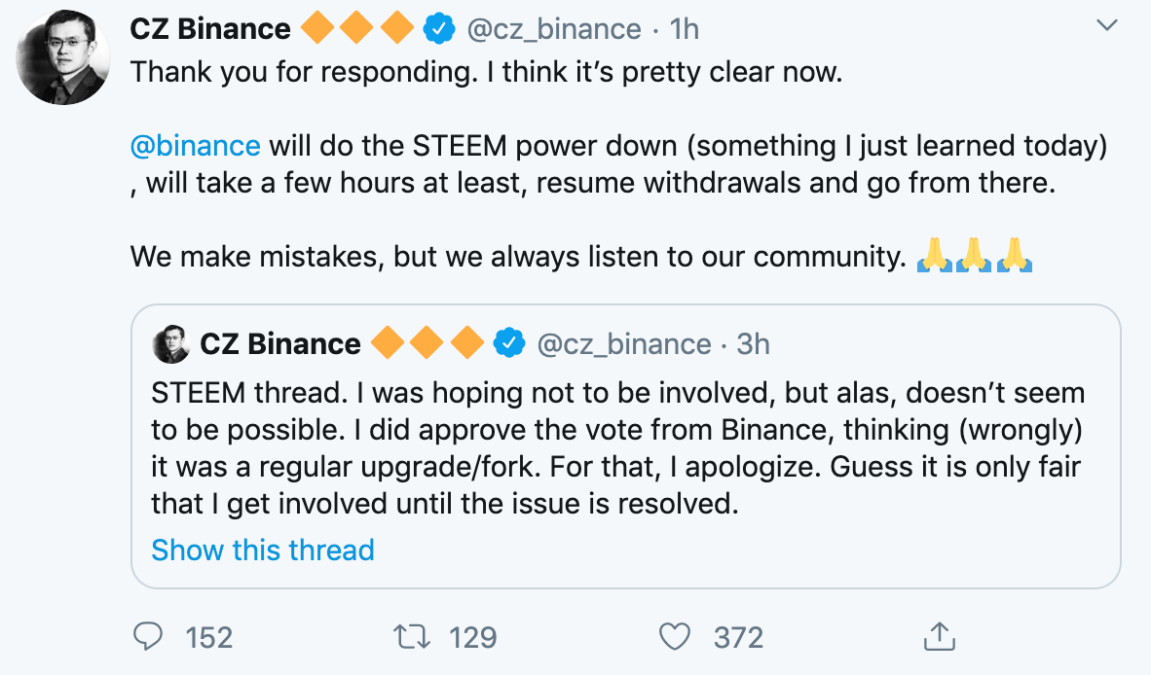Image resolution: width=1151 pixels, height=675 pixels.
Task: Click the '3h' timestamp of quoted tweet
Action: click(754, 343)
